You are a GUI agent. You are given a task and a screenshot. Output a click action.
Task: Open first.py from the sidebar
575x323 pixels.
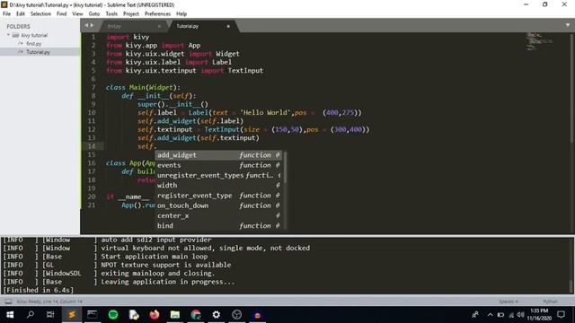[x=34, y=44]
